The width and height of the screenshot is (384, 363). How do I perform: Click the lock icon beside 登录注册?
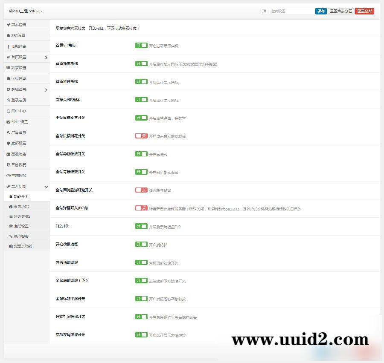coord(9,100)
